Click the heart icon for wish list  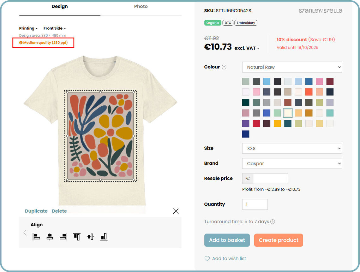(x=207, y=259)
